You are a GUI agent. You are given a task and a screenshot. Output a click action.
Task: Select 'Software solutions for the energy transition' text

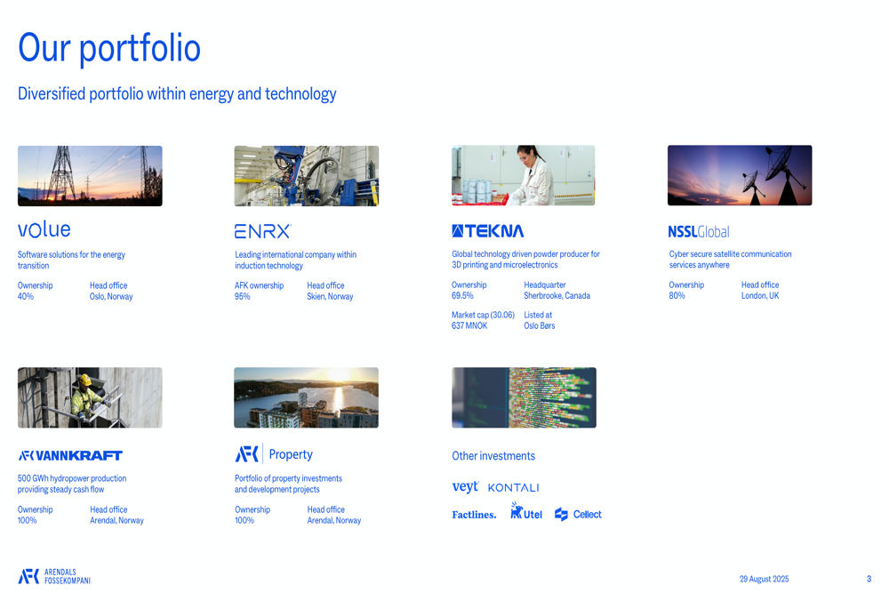click(x=71, y=260)
